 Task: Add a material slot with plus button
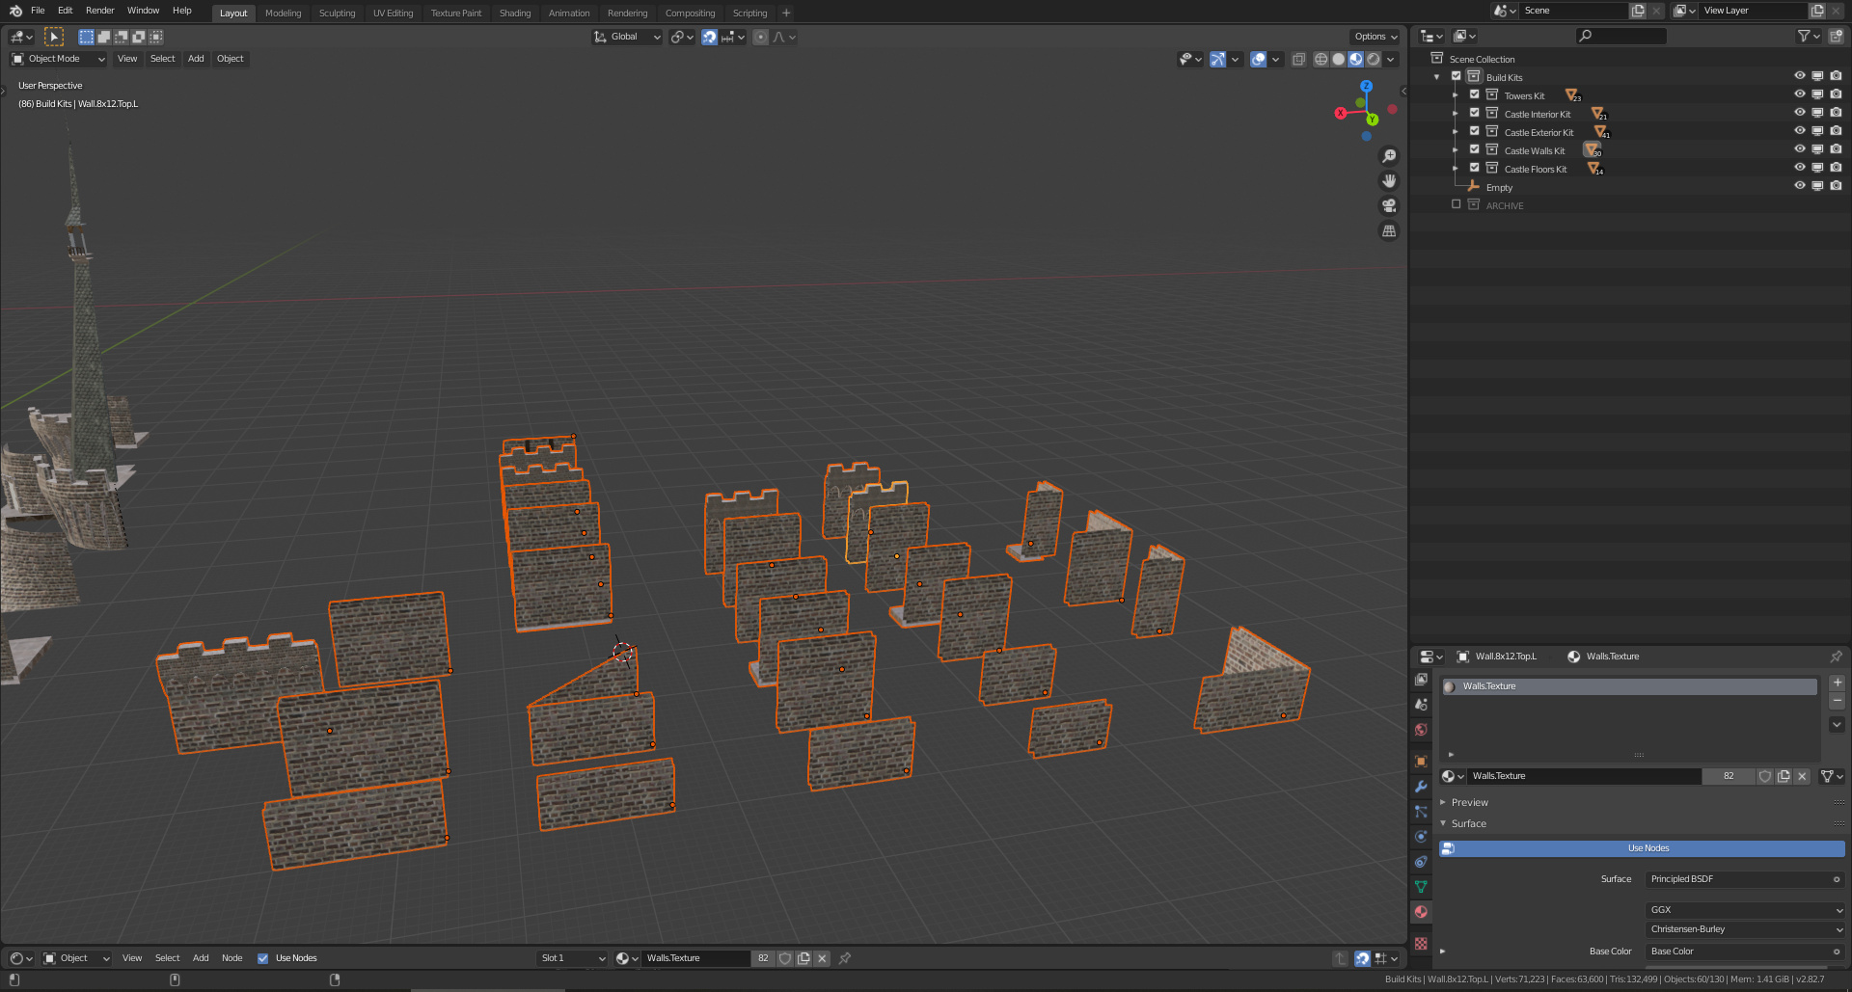1837,683
